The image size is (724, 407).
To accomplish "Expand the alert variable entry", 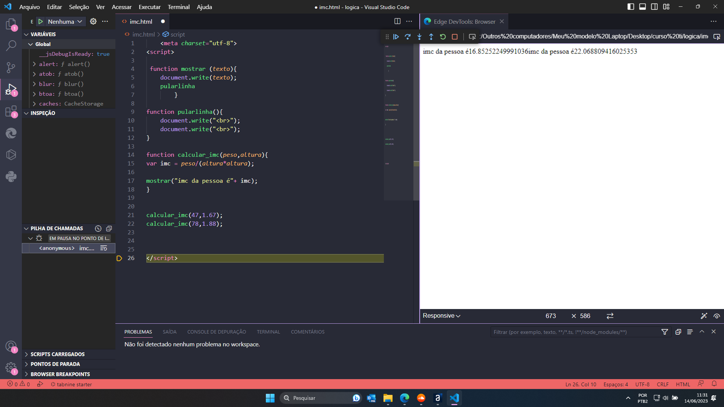I will [x=34, y=64].
